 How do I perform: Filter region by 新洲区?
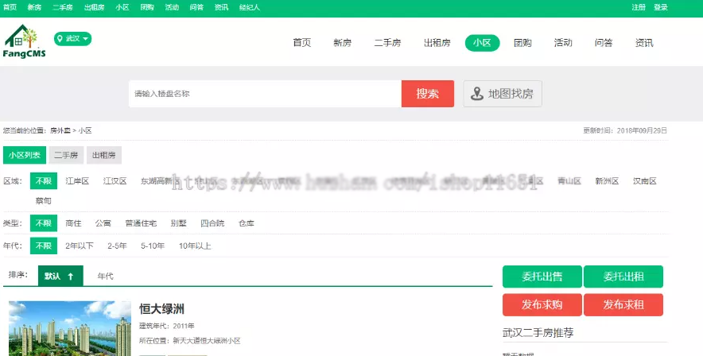607,181
